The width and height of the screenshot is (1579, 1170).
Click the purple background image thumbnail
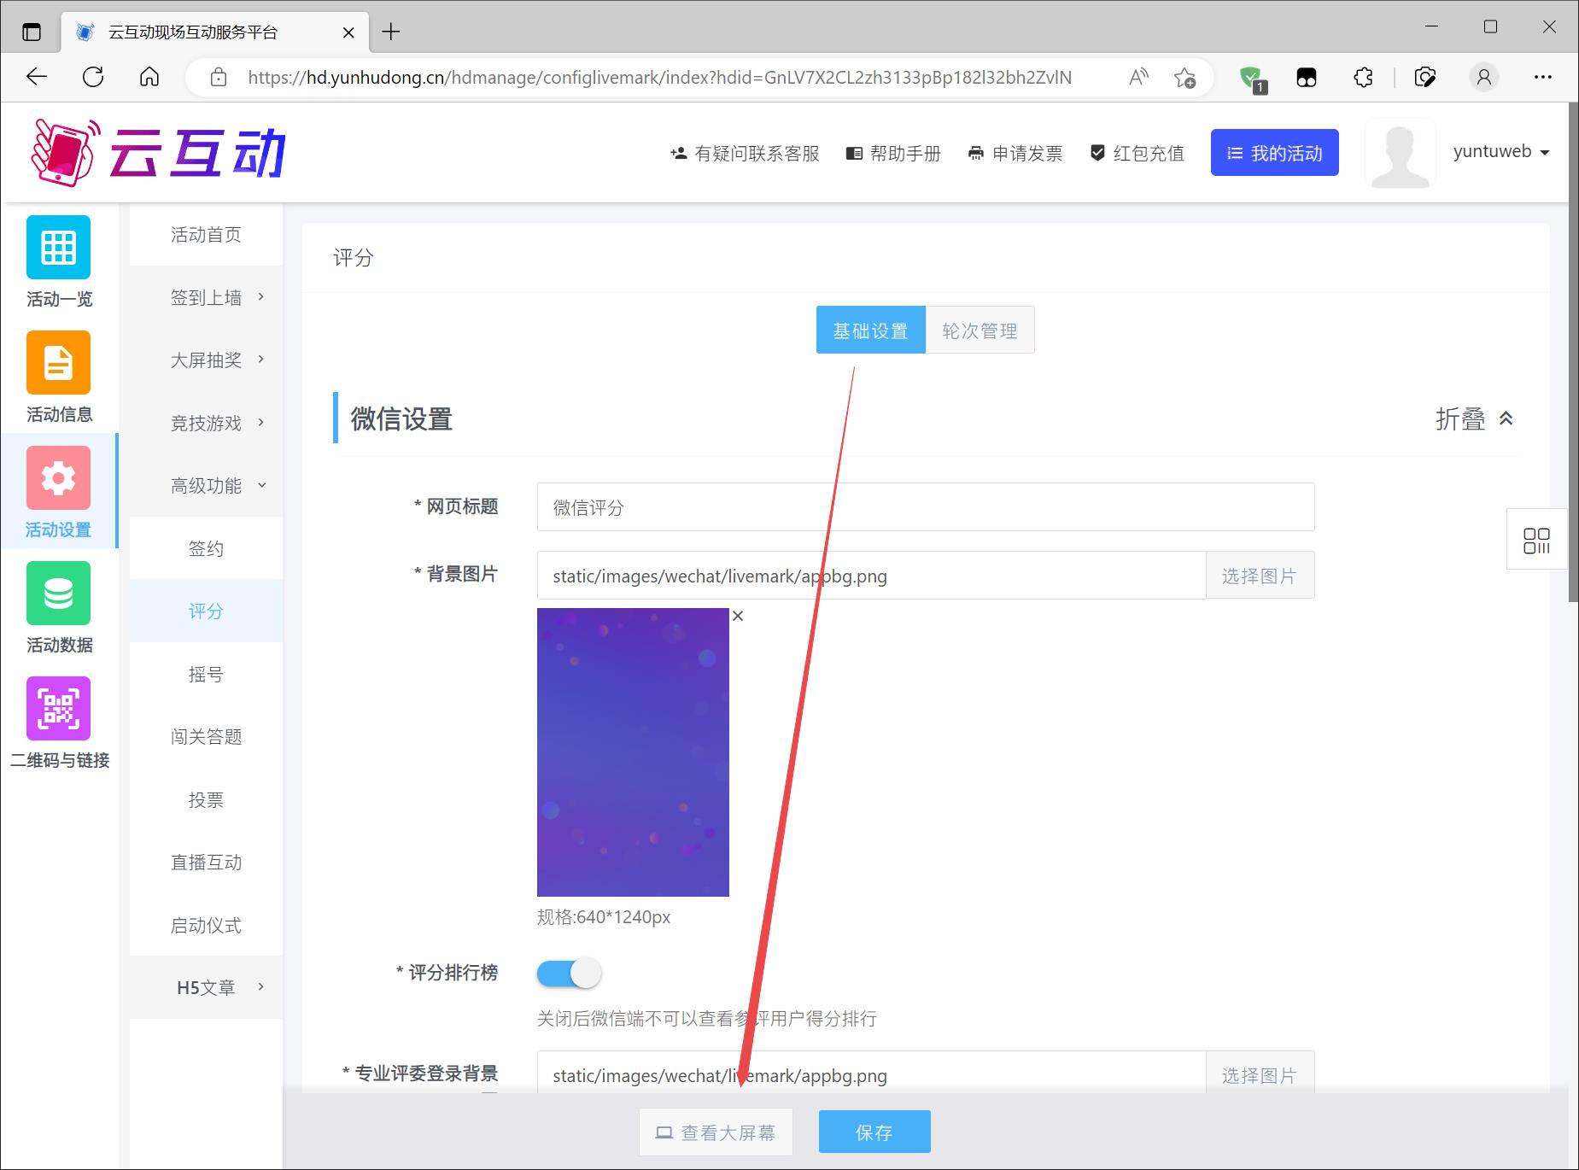[x=633, y=752]
